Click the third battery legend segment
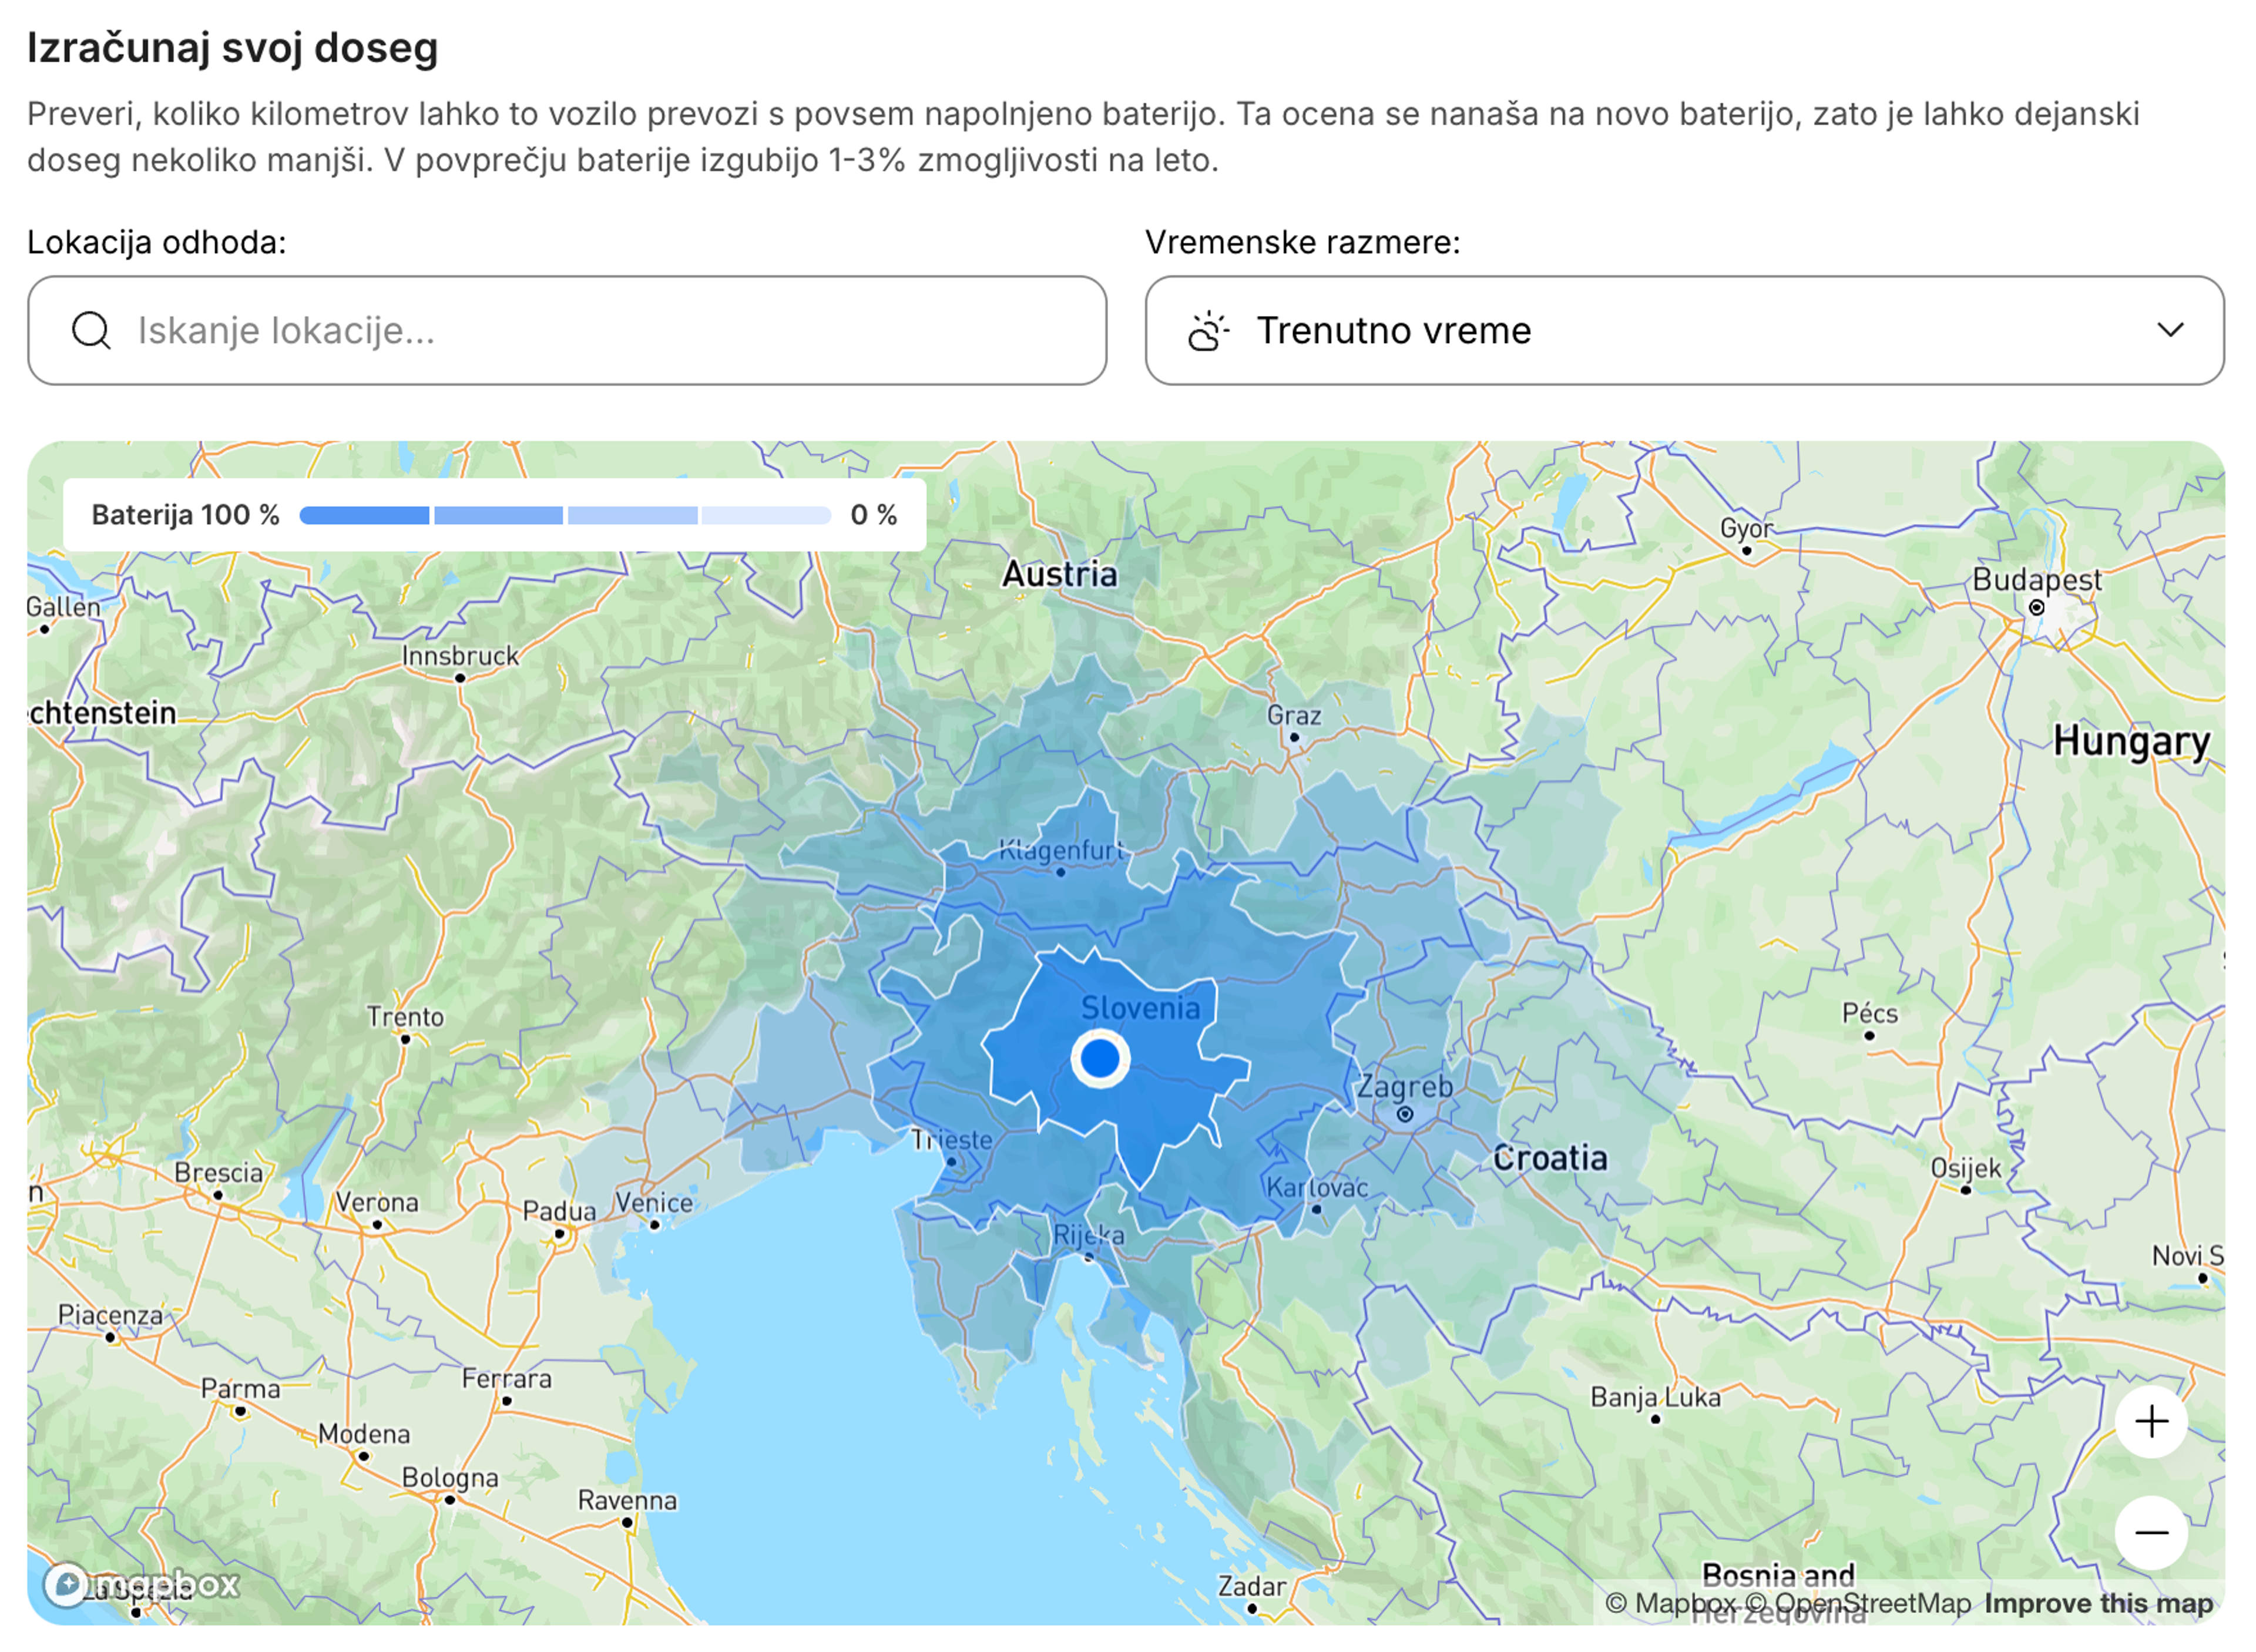This screenshot has width=2256, height=1652. tap(632, 516)
